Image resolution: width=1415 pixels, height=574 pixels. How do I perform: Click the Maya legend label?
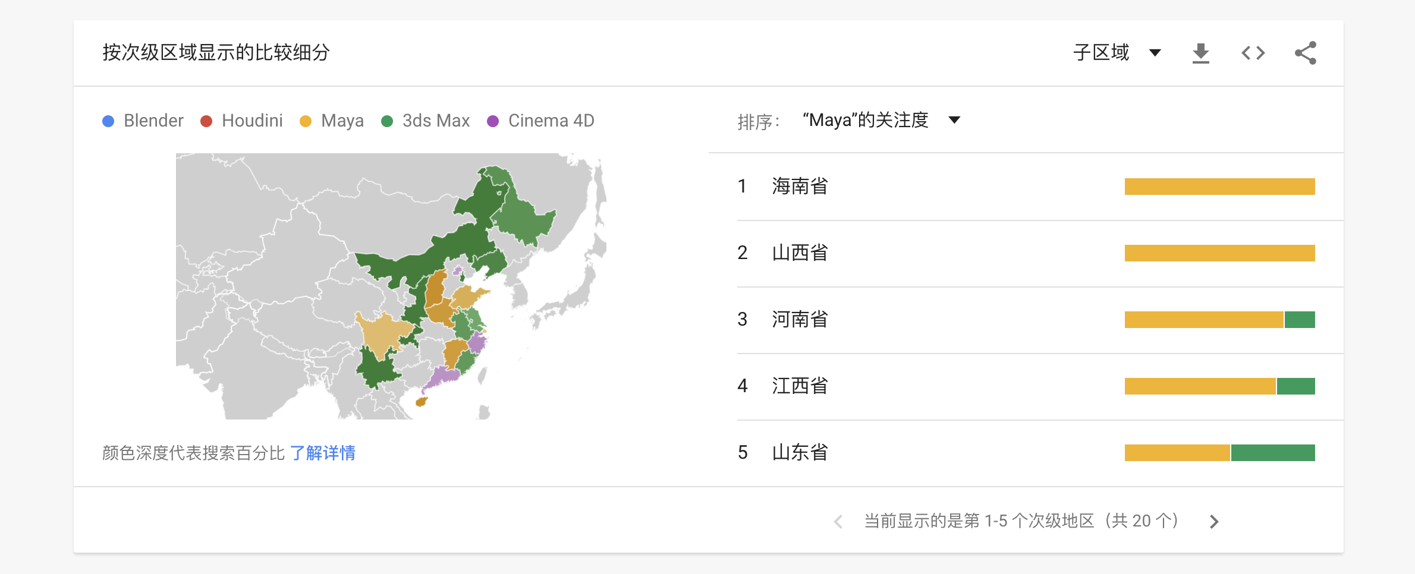342,121
